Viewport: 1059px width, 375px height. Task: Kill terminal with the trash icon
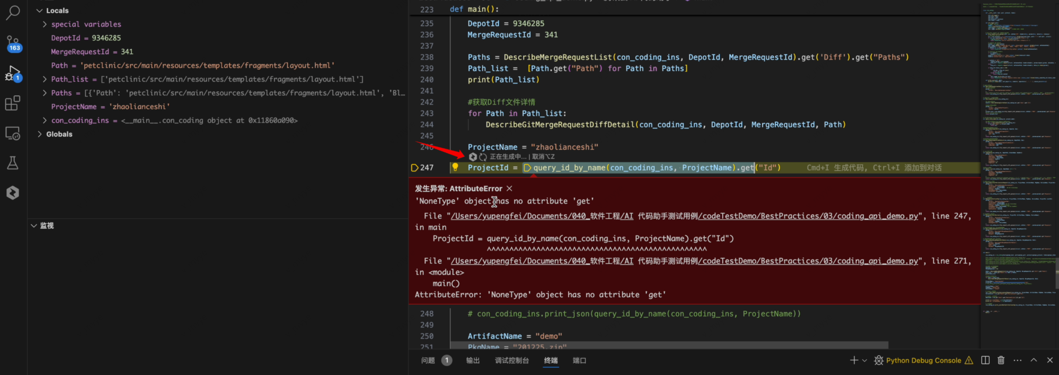click(1001, 360)
